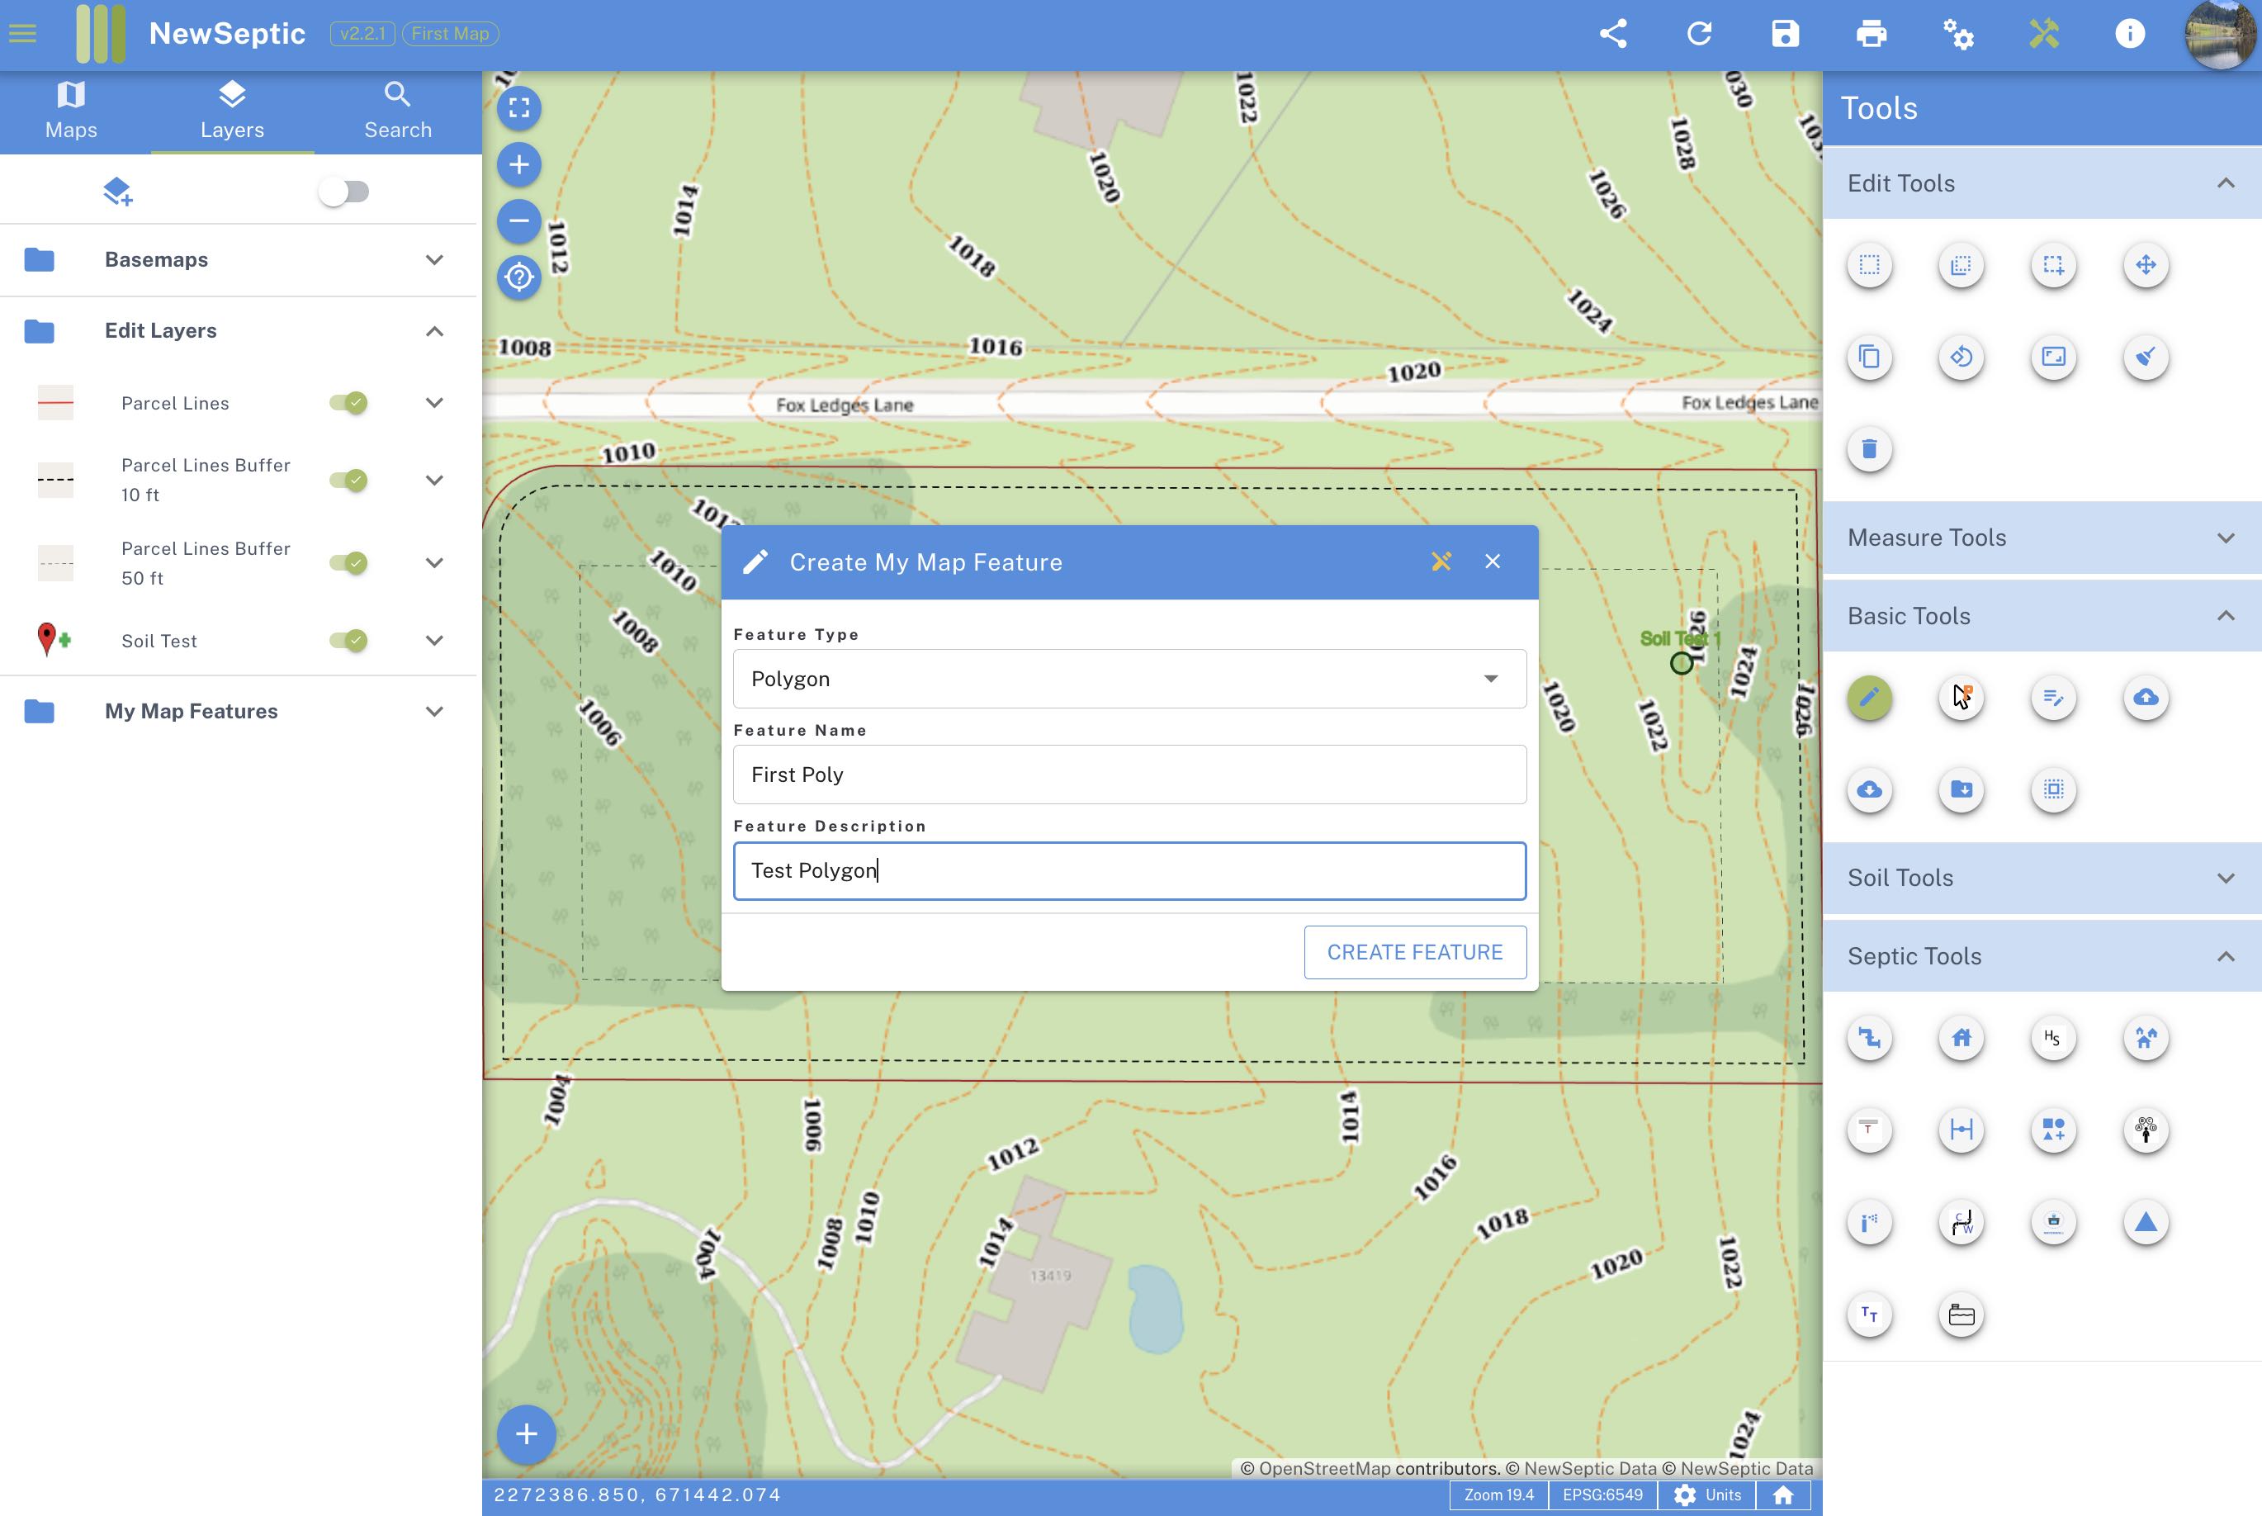Click the First Map badge in header

tap(451, 34)
